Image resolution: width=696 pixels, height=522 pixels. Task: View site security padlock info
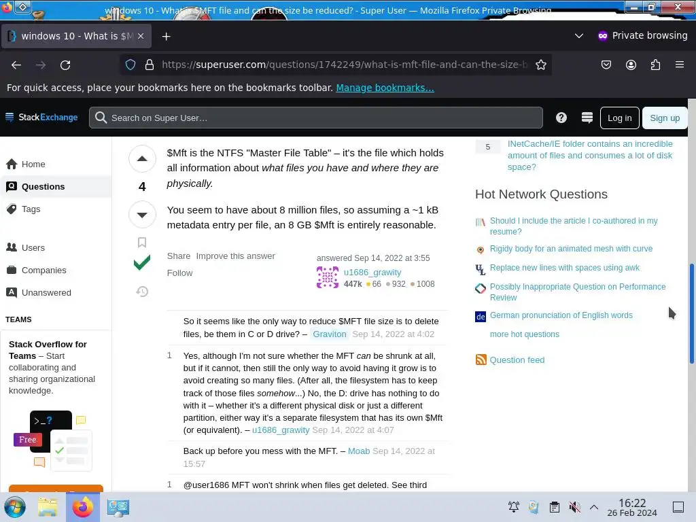[150, 65]
